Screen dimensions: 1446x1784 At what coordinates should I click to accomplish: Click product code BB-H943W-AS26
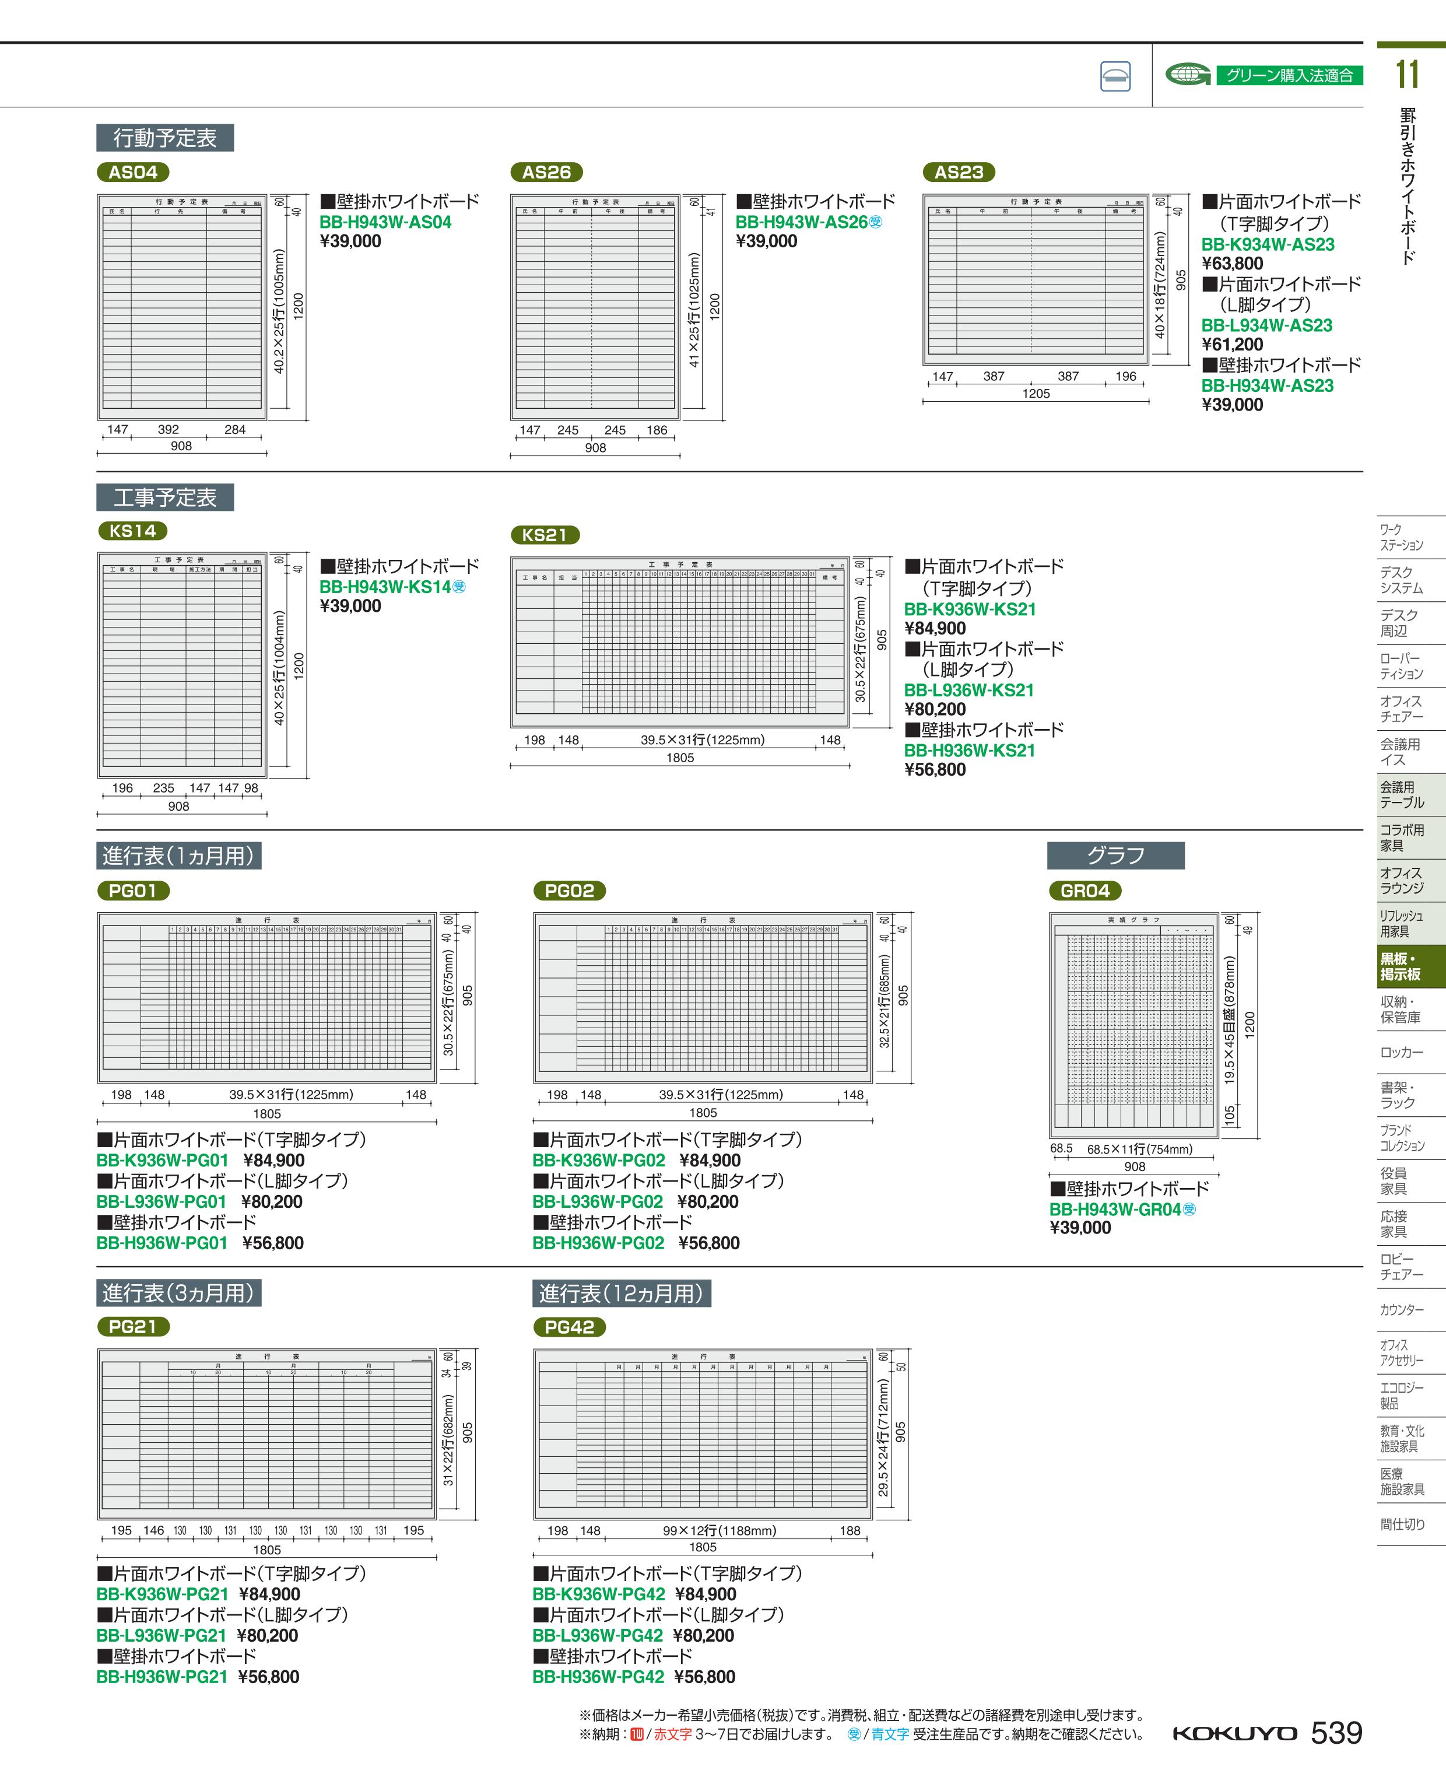(x=802, y=222)
